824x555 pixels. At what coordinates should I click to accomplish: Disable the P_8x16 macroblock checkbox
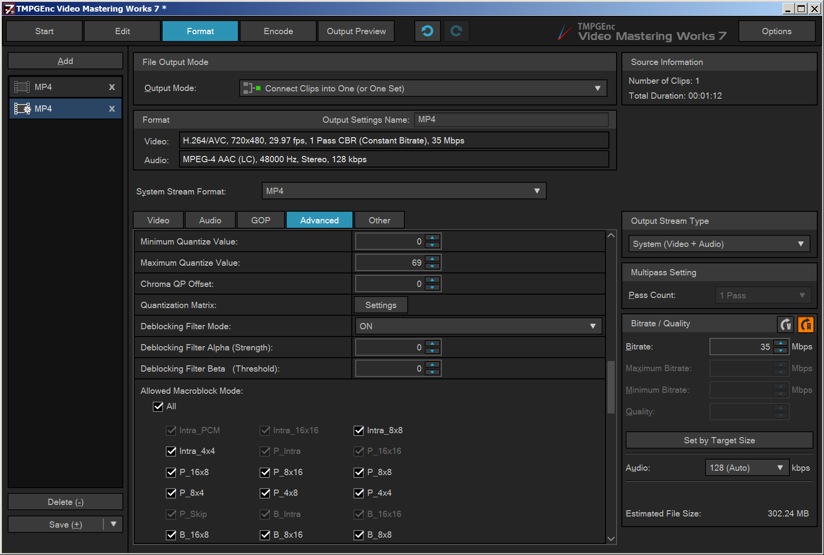click(265, 473)
